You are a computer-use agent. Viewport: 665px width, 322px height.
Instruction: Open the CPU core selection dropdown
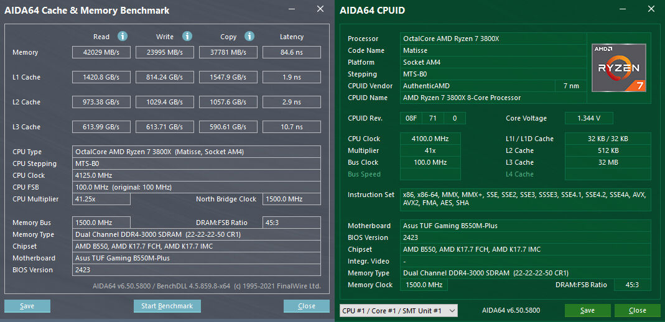[x=399, y=311]
